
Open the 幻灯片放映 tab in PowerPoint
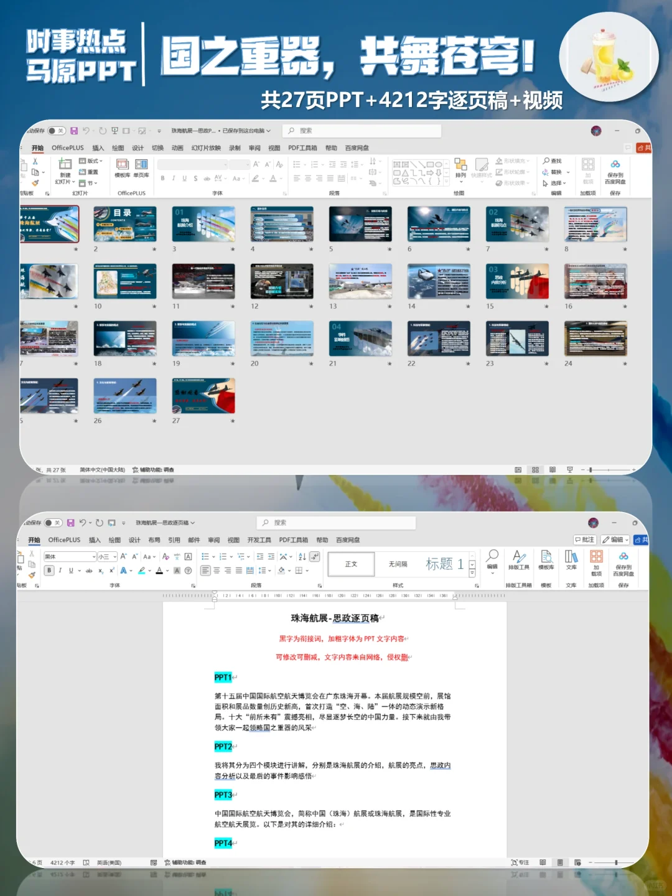coord(206,148)
